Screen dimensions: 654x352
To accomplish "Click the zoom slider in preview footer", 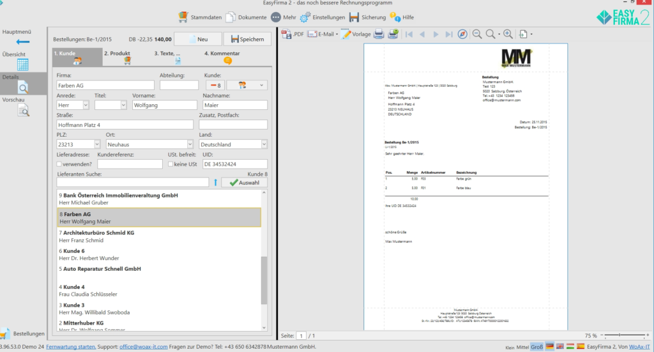I will coord(625,335).
